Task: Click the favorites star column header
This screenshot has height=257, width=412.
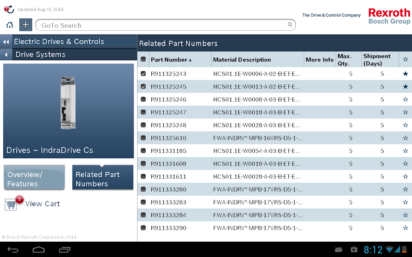Action: point(406,59)
